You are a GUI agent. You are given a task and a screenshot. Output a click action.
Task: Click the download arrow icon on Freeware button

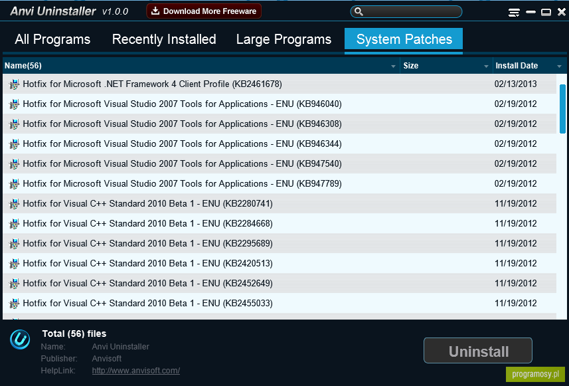[155, 11]
